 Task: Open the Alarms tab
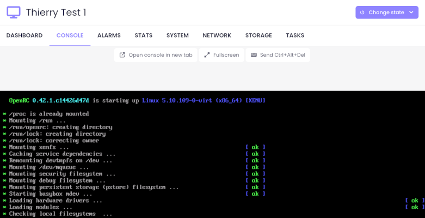click(109, 35)
